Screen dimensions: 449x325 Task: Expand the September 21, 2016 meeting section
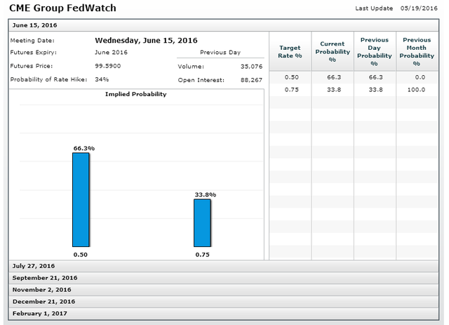pyautogui.click(x=45, y=278)
